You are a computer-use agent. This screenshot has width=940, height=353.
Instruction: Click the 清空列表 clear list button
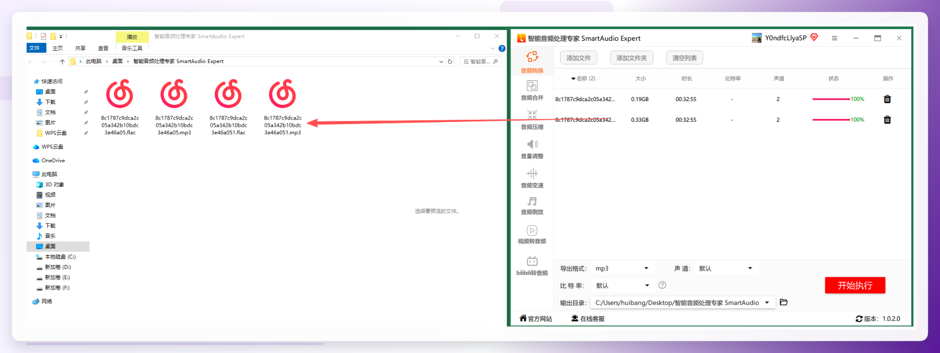click(x=684, y=58)
